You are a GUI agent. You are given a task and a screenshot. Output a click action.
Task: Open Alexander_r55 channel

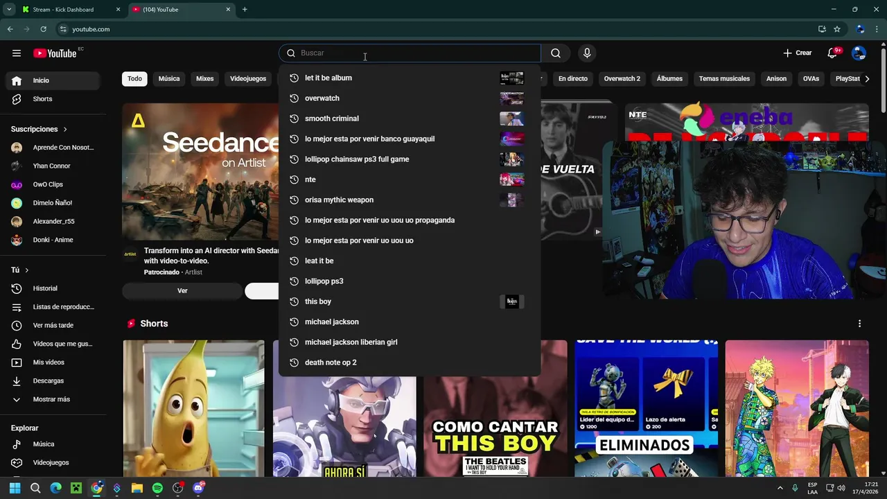(x=54, y=222)
